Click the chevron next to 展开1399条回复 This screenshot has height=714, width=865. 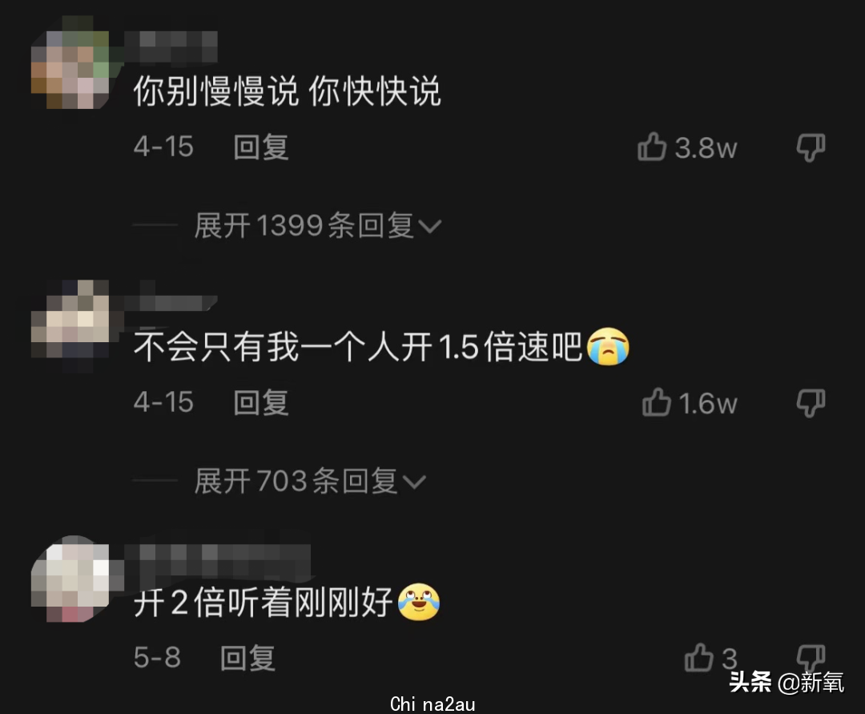pyautogui.click(x=430, y=227)
